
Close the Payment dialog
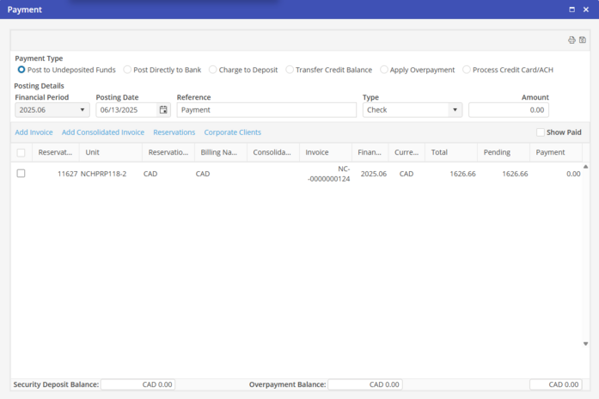click(586, 9)
